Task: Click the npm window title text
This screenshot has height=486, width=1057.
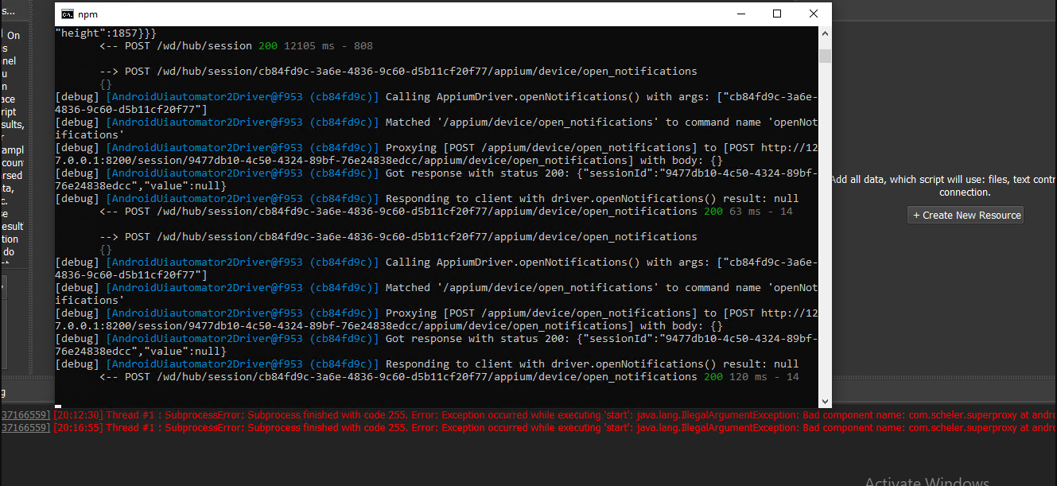Action: pyautogui.click(x=87, y=14)
